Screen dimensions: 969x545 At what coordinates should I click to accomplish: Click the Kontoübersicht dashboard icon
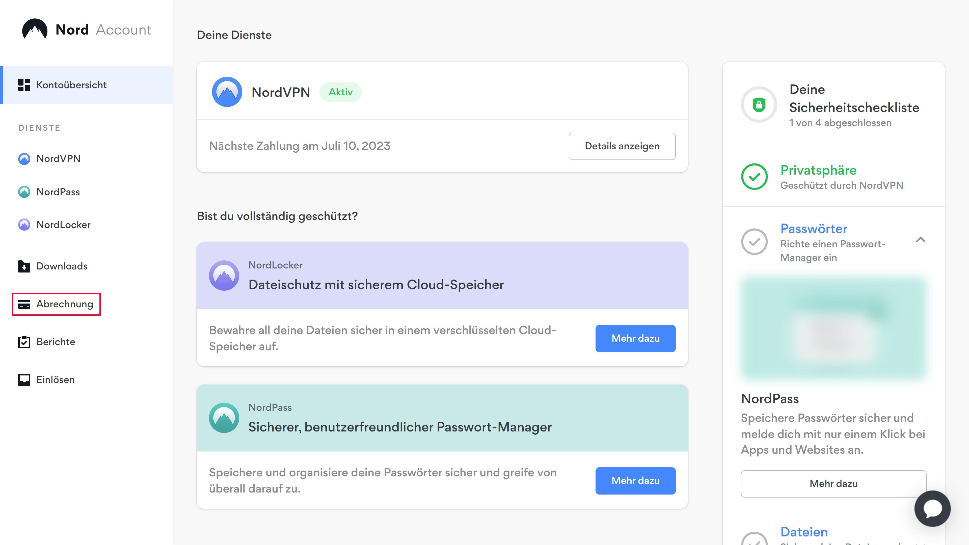(24, 85)
